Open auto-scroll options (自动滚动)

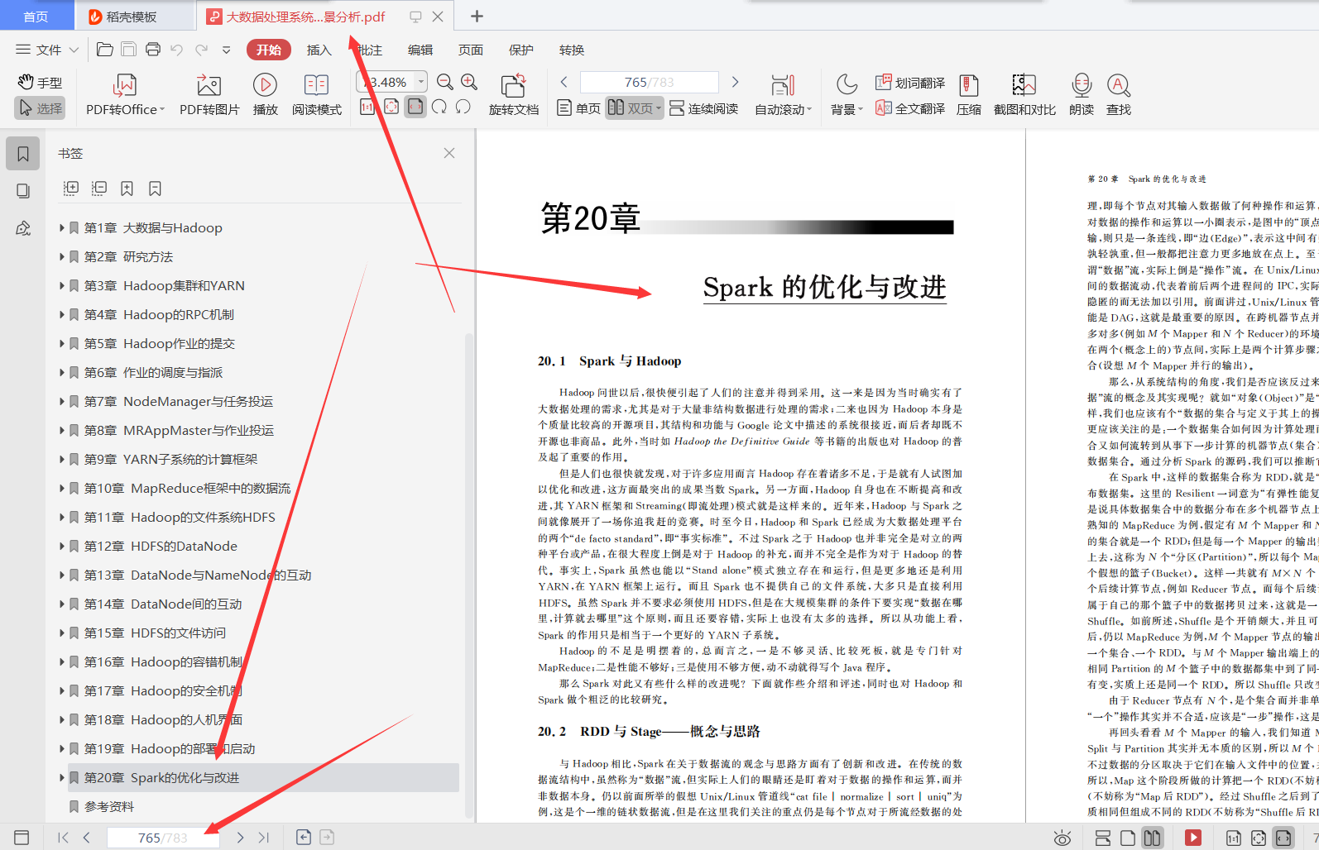click(x=783, y=95)
